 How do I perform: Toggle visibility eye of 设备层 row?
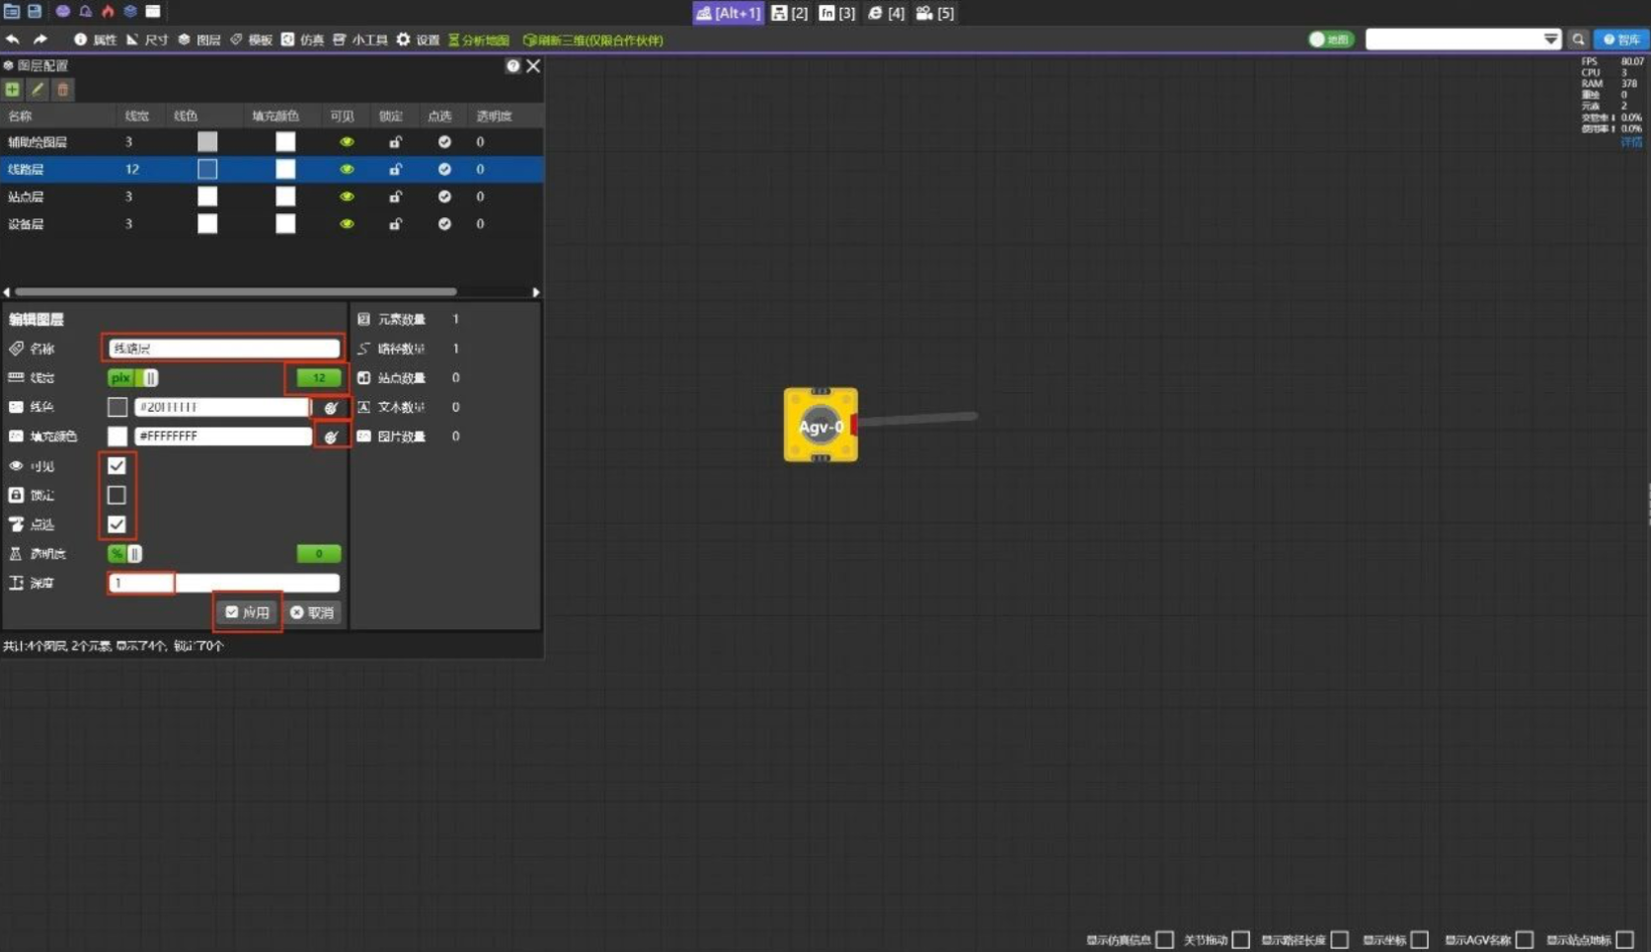pos(347,224)
